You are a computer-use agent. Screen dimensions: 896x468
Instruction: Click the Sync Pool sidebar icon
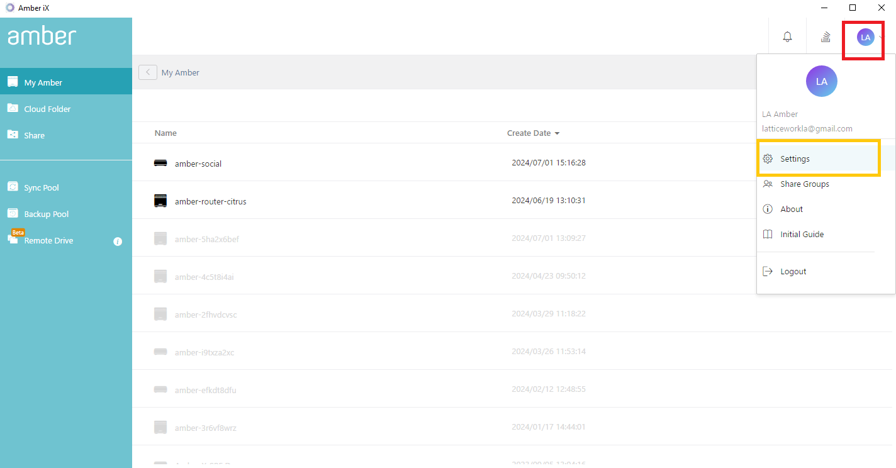[x=13, y=187]
